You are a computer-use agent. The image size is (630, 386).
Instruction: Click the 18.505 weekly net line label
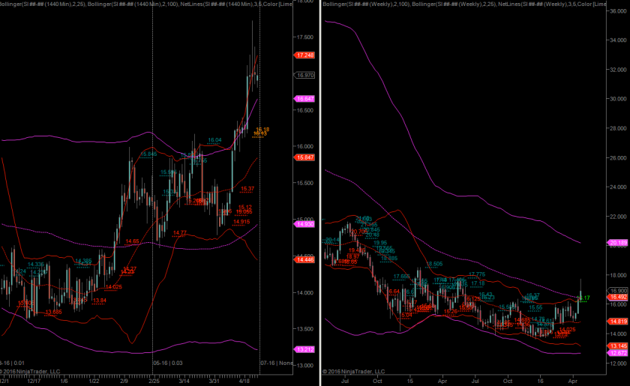[x=433, y=264]
